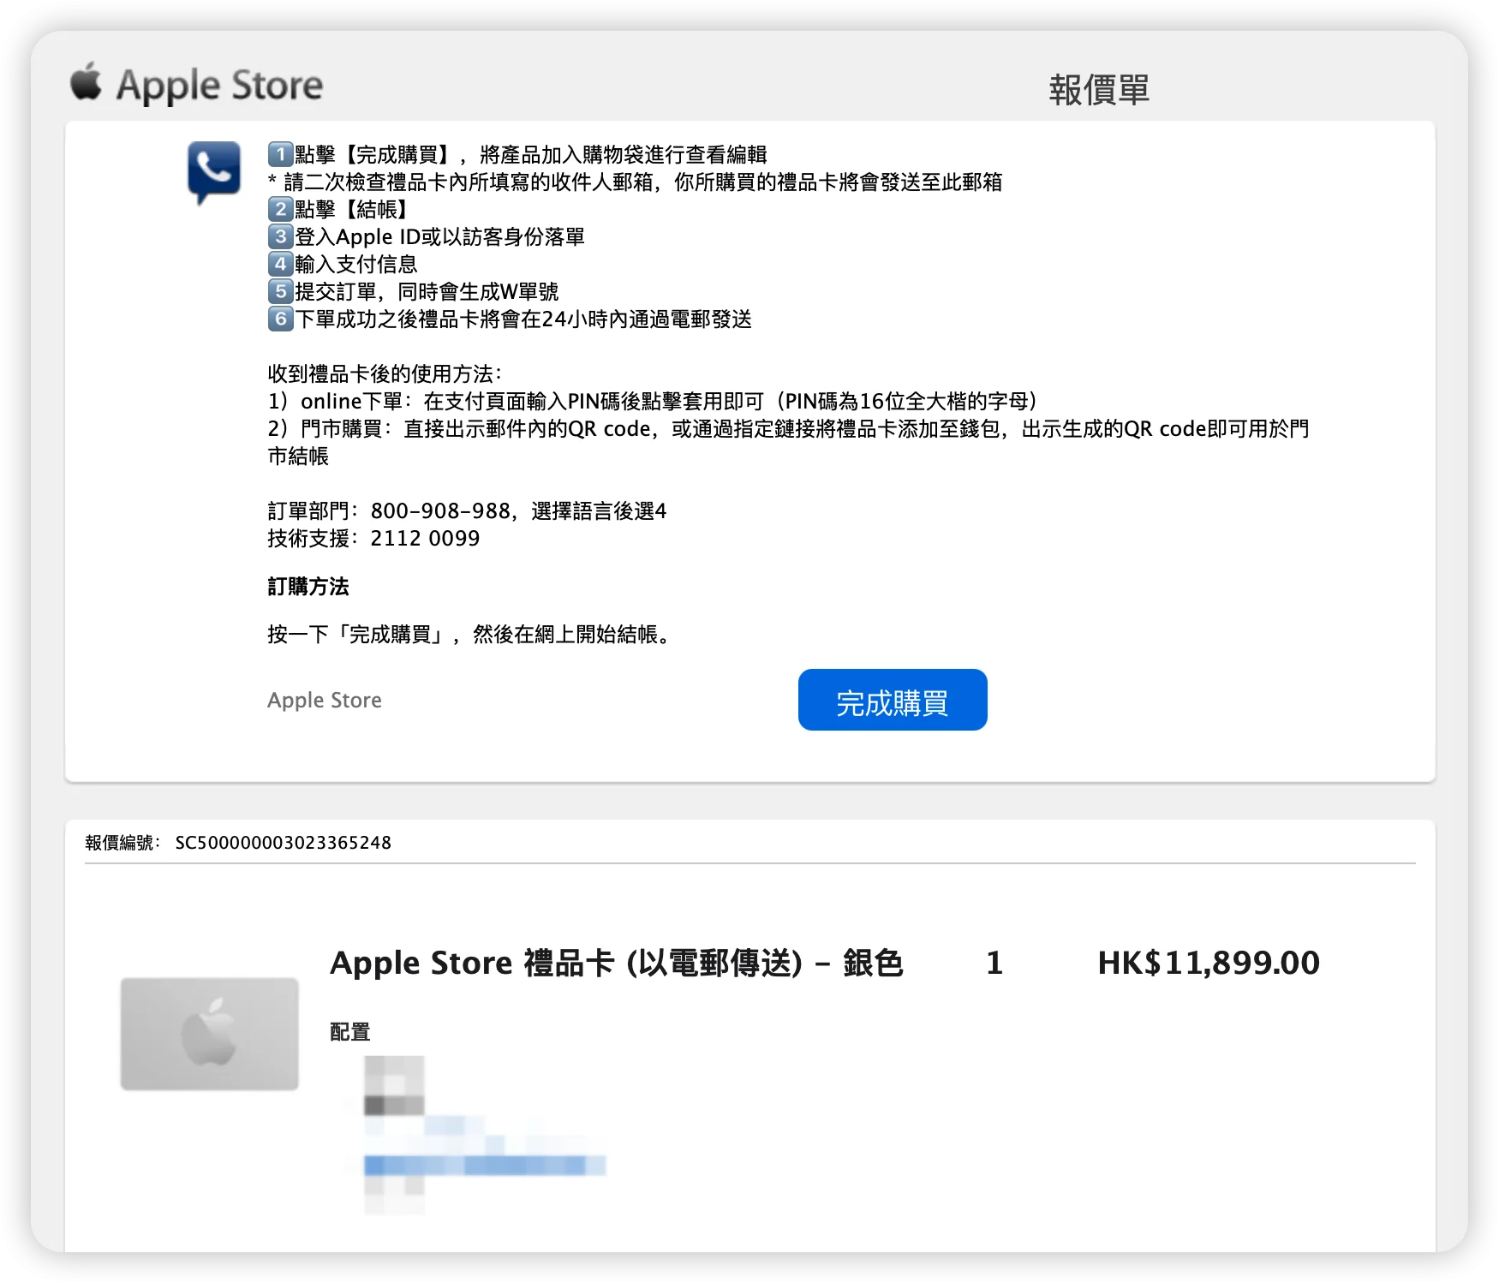Click the 技術支援: 2112 0099 line

pos(373,539)
